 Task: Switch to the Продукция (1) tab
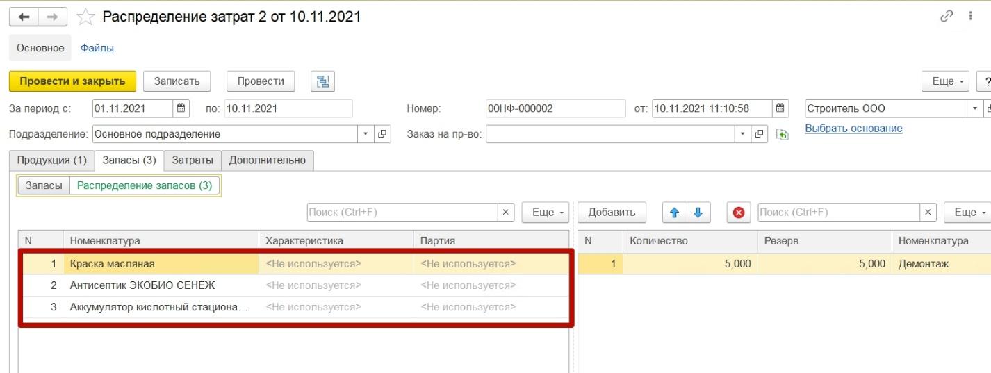click(51, 160)
